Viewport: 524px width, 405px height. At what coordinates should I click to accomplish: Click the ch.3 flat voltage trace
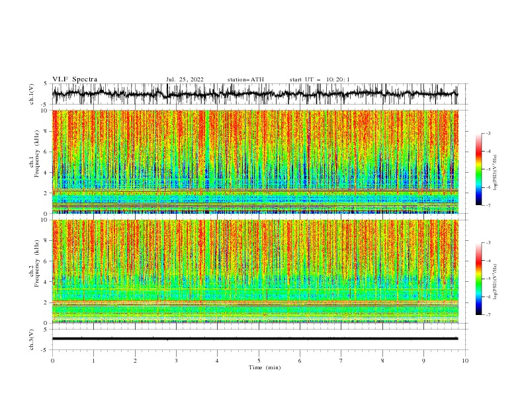point(255,339)
